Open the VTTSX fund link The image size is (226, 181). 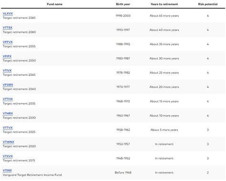click(x=8, y=28)
